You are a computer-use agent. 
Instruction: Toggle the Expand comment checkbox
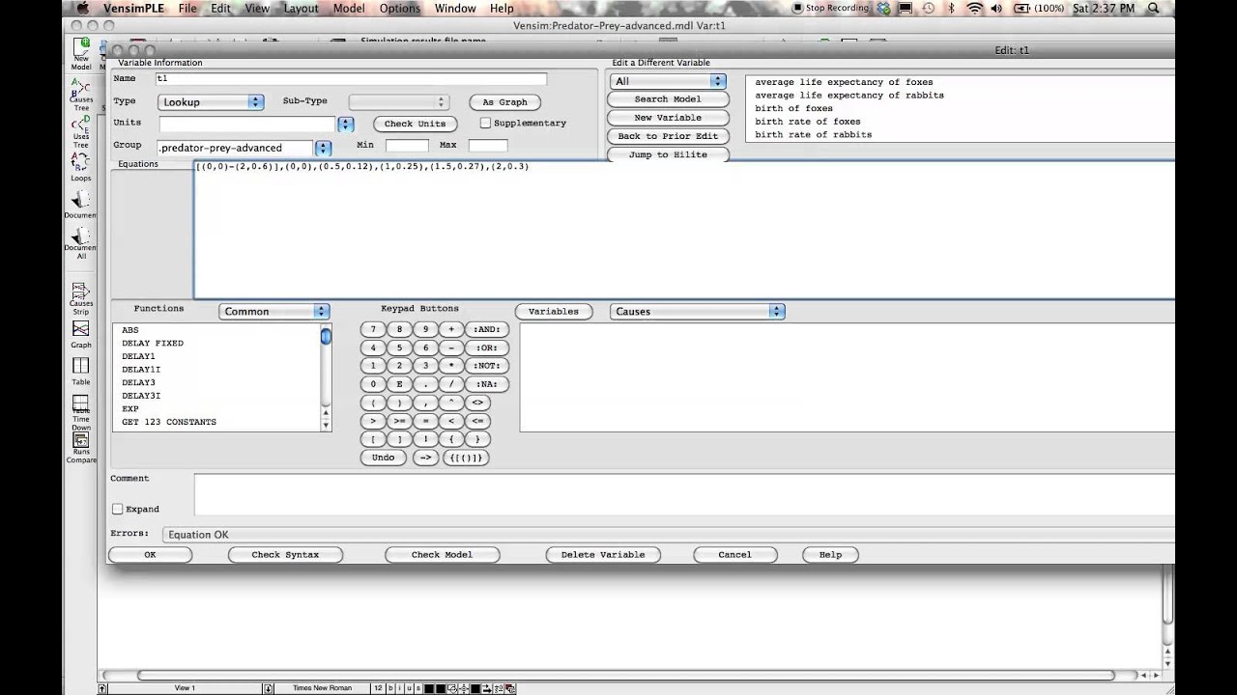tap(118, 509)
